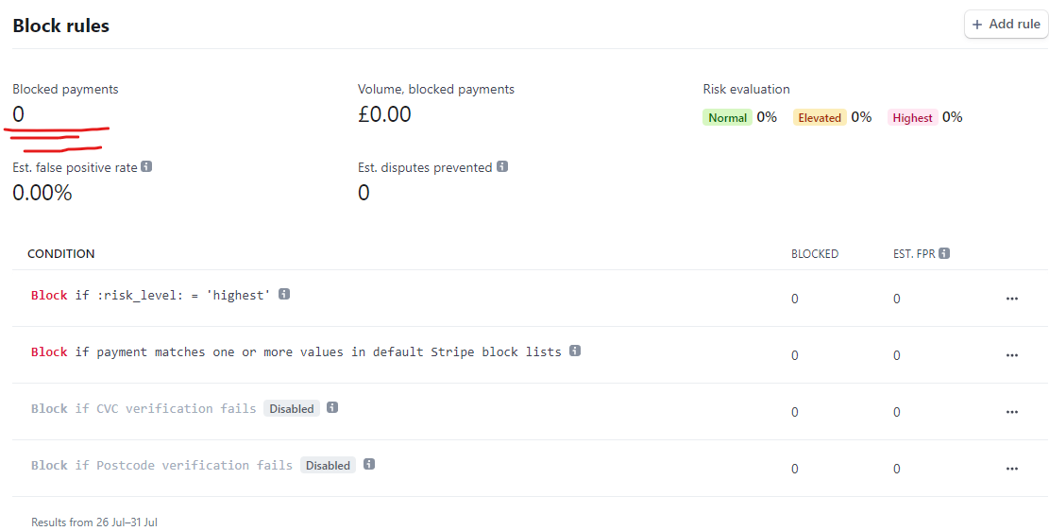
Task: Click info icon on risk_level highest rule
Action: [284, 294]
